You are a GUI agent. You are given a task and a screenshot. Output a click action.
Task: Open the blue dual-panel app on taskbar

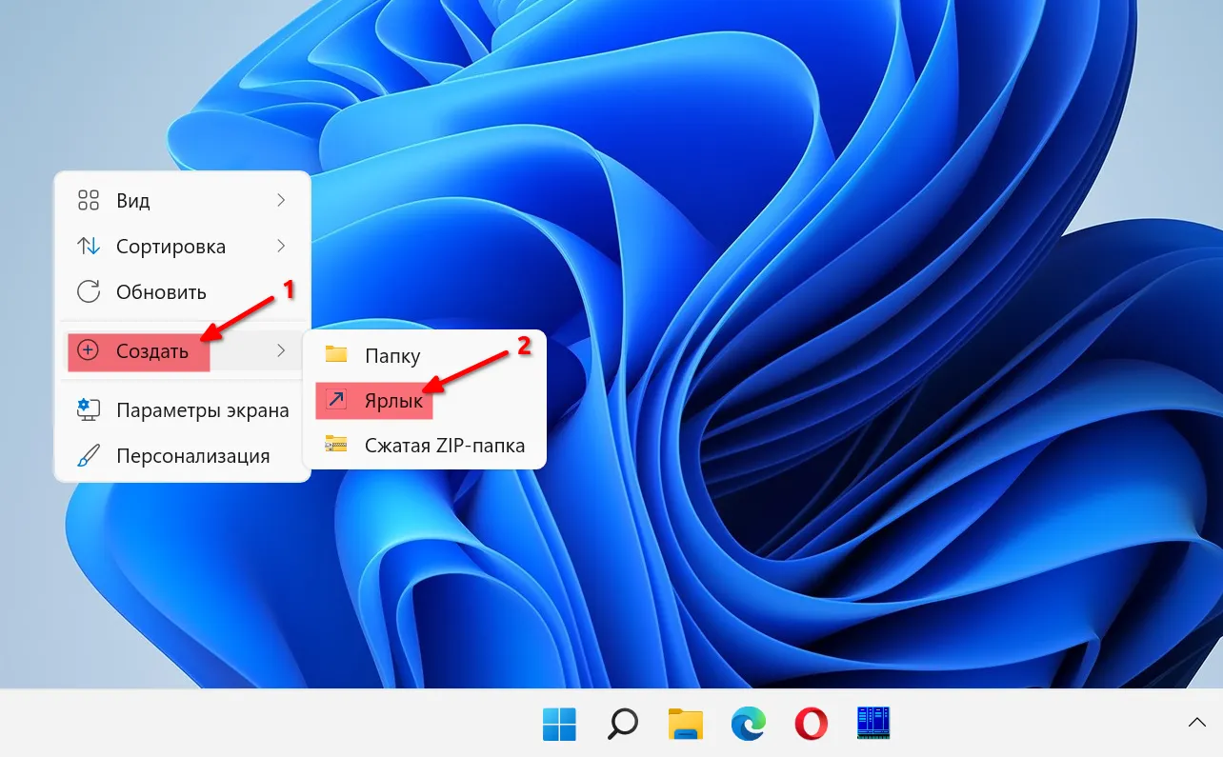[x=872, y=724]
